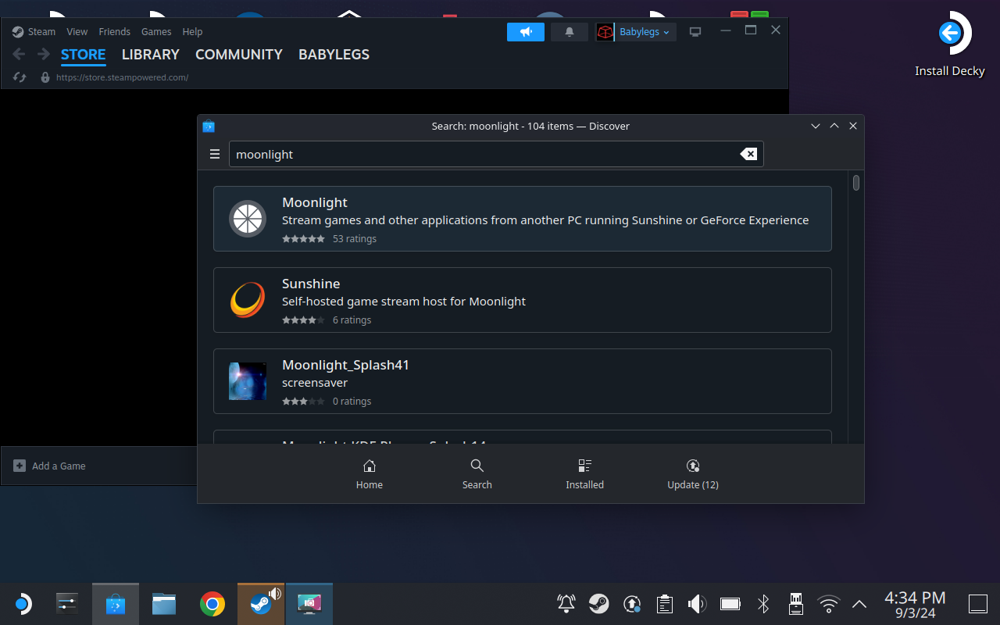Launch Google Chrome from taskbar
The image size is (1000, 625).
(212, 604)
